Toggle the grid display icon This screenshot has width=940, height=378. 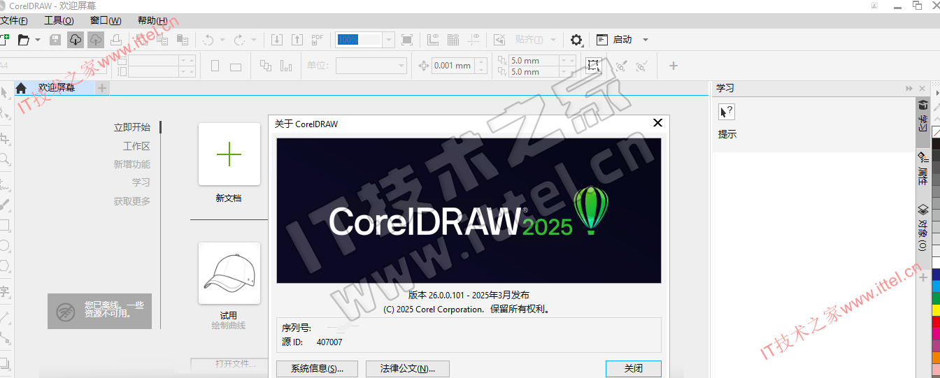(453, 40)
